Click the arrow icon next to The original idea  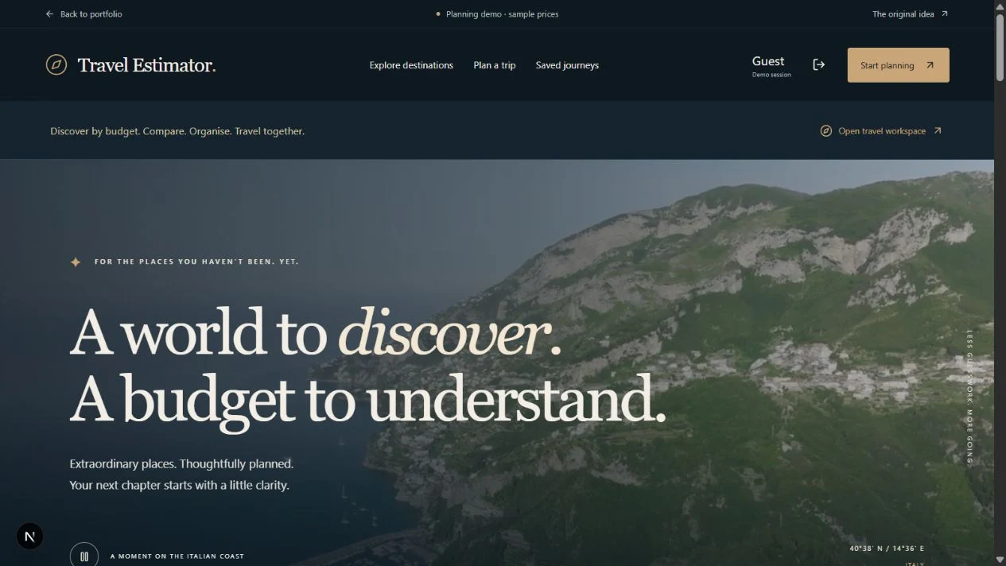click(944, 14)
